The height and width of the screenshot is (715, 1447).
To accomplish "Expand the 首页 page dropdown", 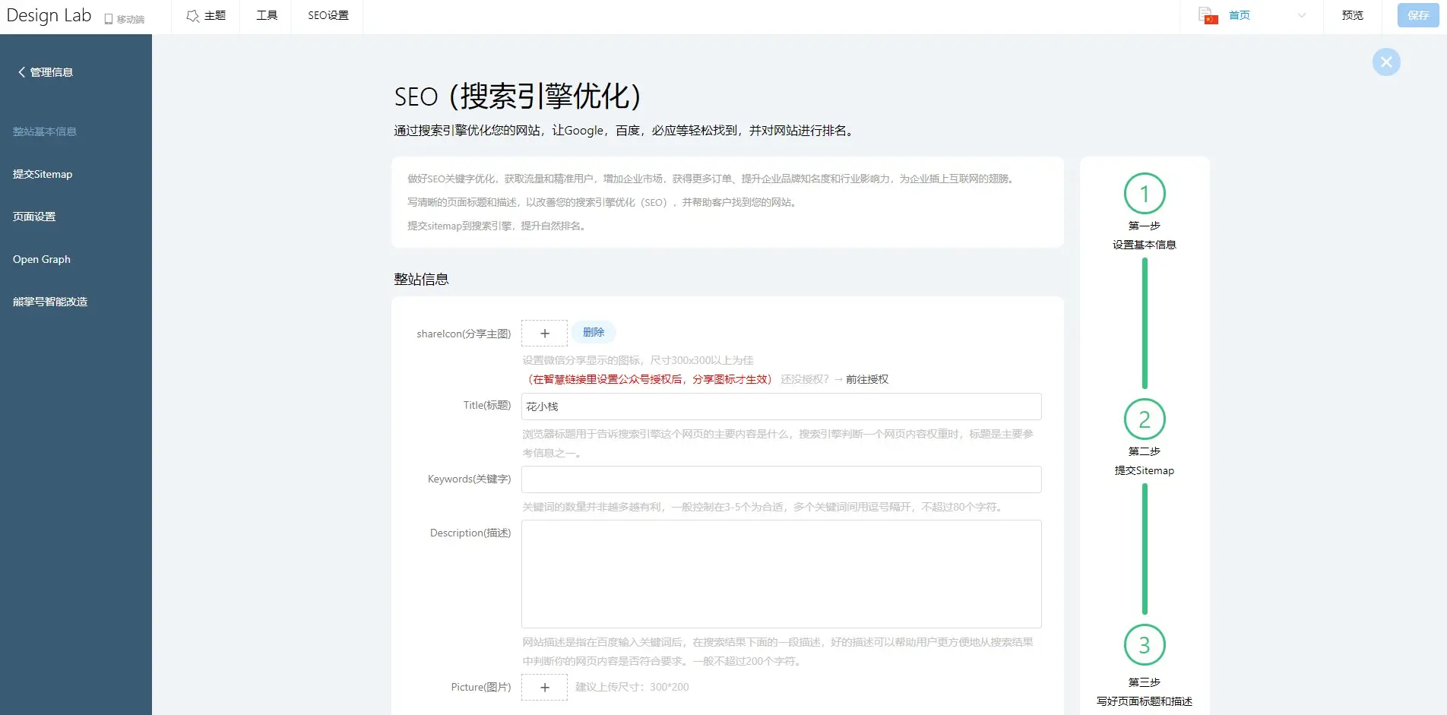I will [x=1301, y=16].
